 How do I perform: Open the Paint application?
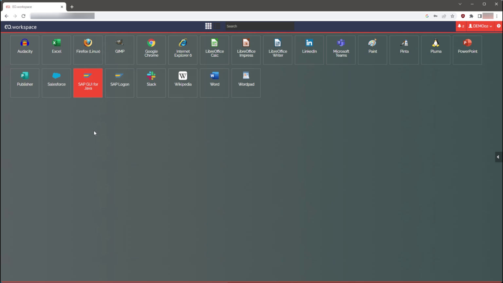pos(372,50)
